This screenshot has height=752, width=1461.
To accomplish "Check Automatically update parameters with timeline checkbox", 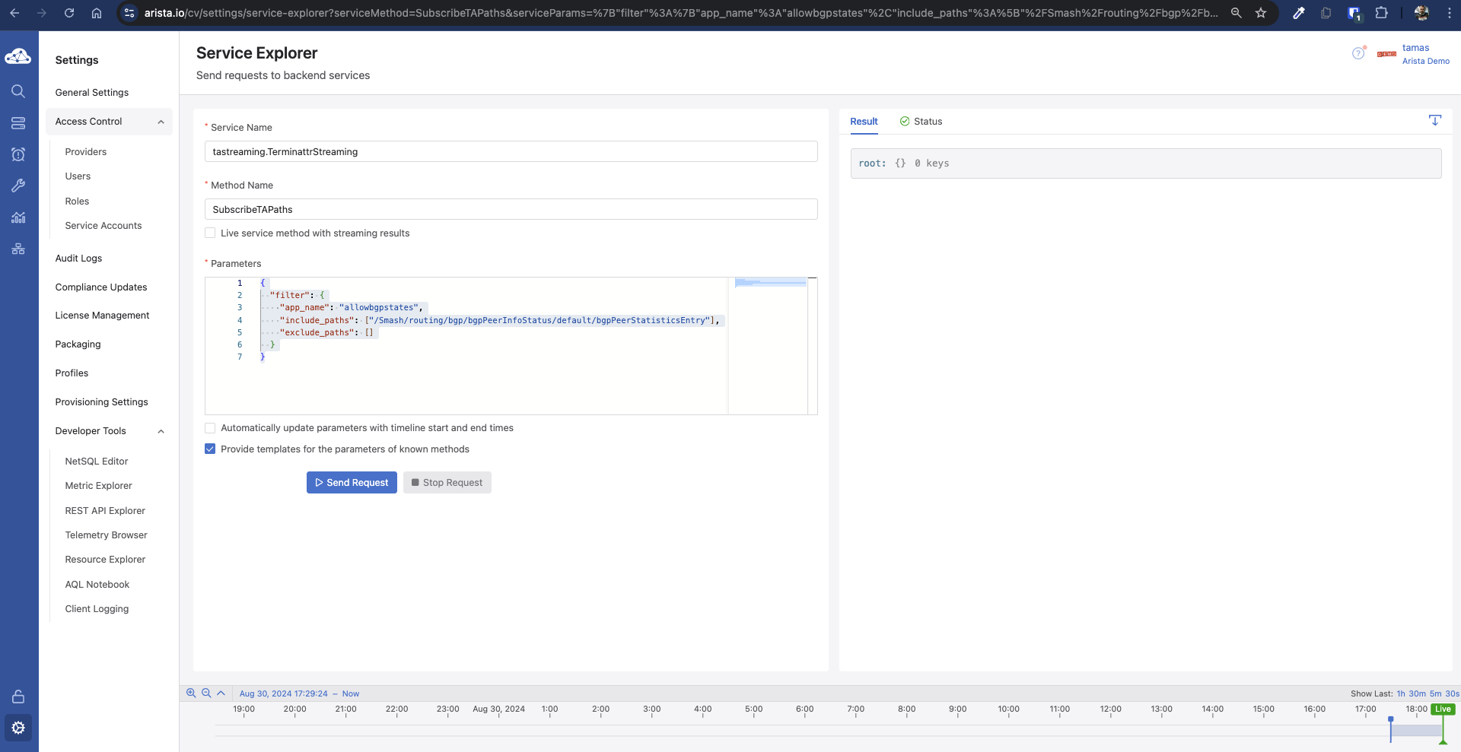I will point(210,428).
